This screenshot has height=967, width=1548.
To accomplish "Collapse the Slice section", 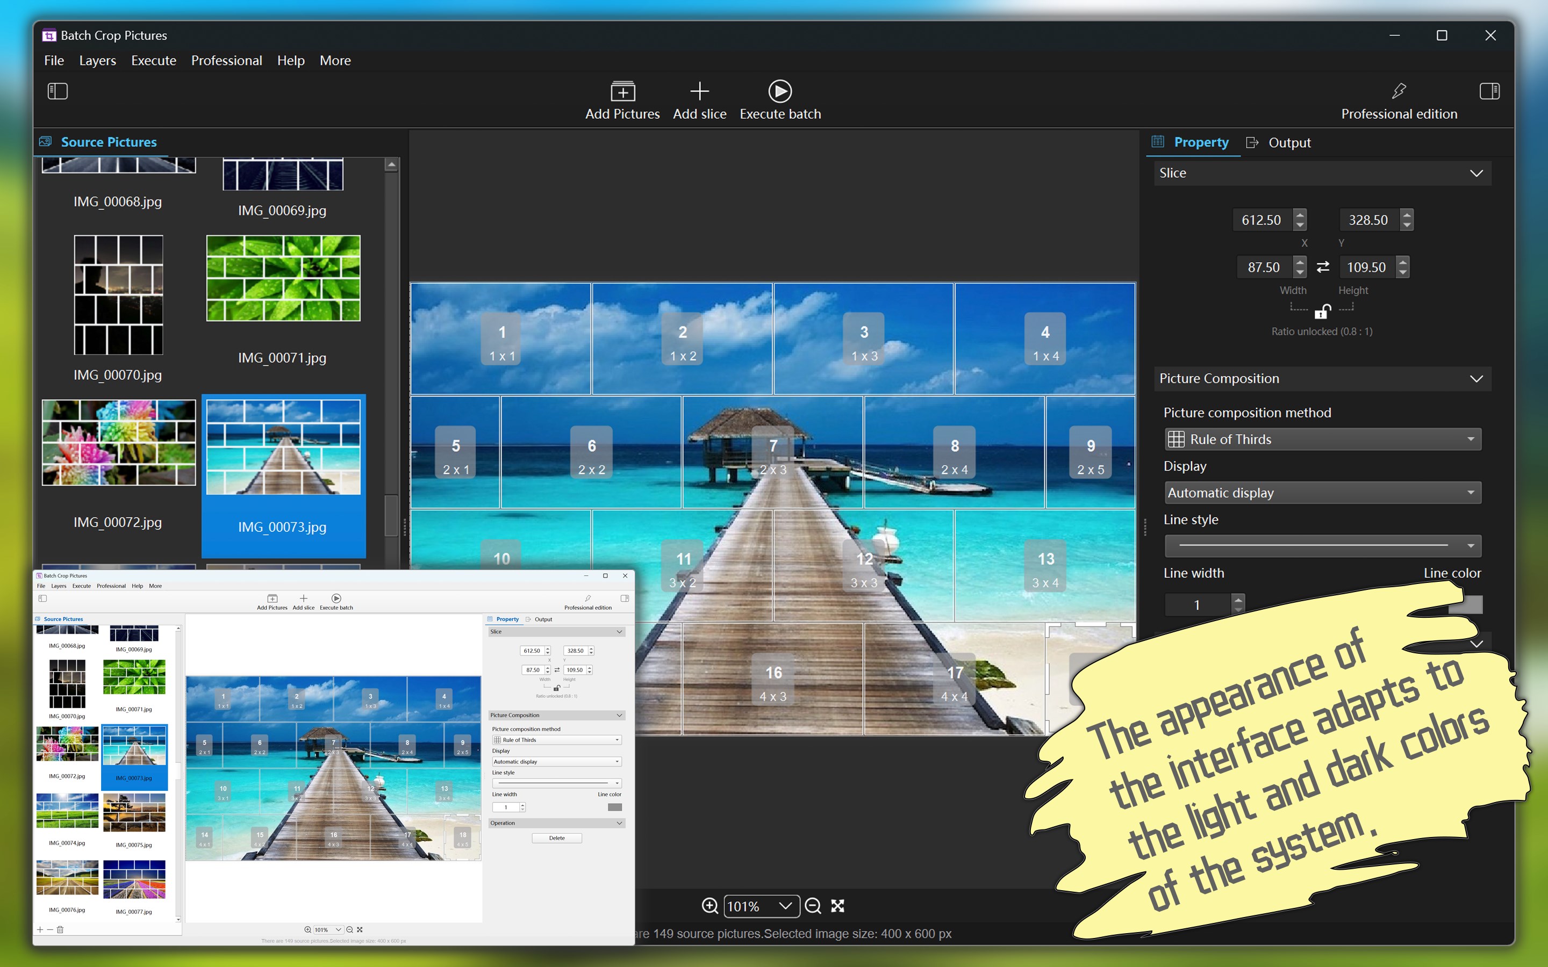I will click(x=1476, y=174).
